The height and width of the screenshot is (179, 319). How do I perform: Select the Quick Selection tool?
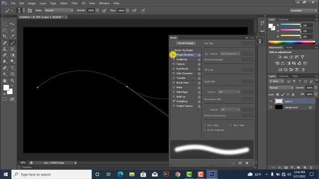12,30
